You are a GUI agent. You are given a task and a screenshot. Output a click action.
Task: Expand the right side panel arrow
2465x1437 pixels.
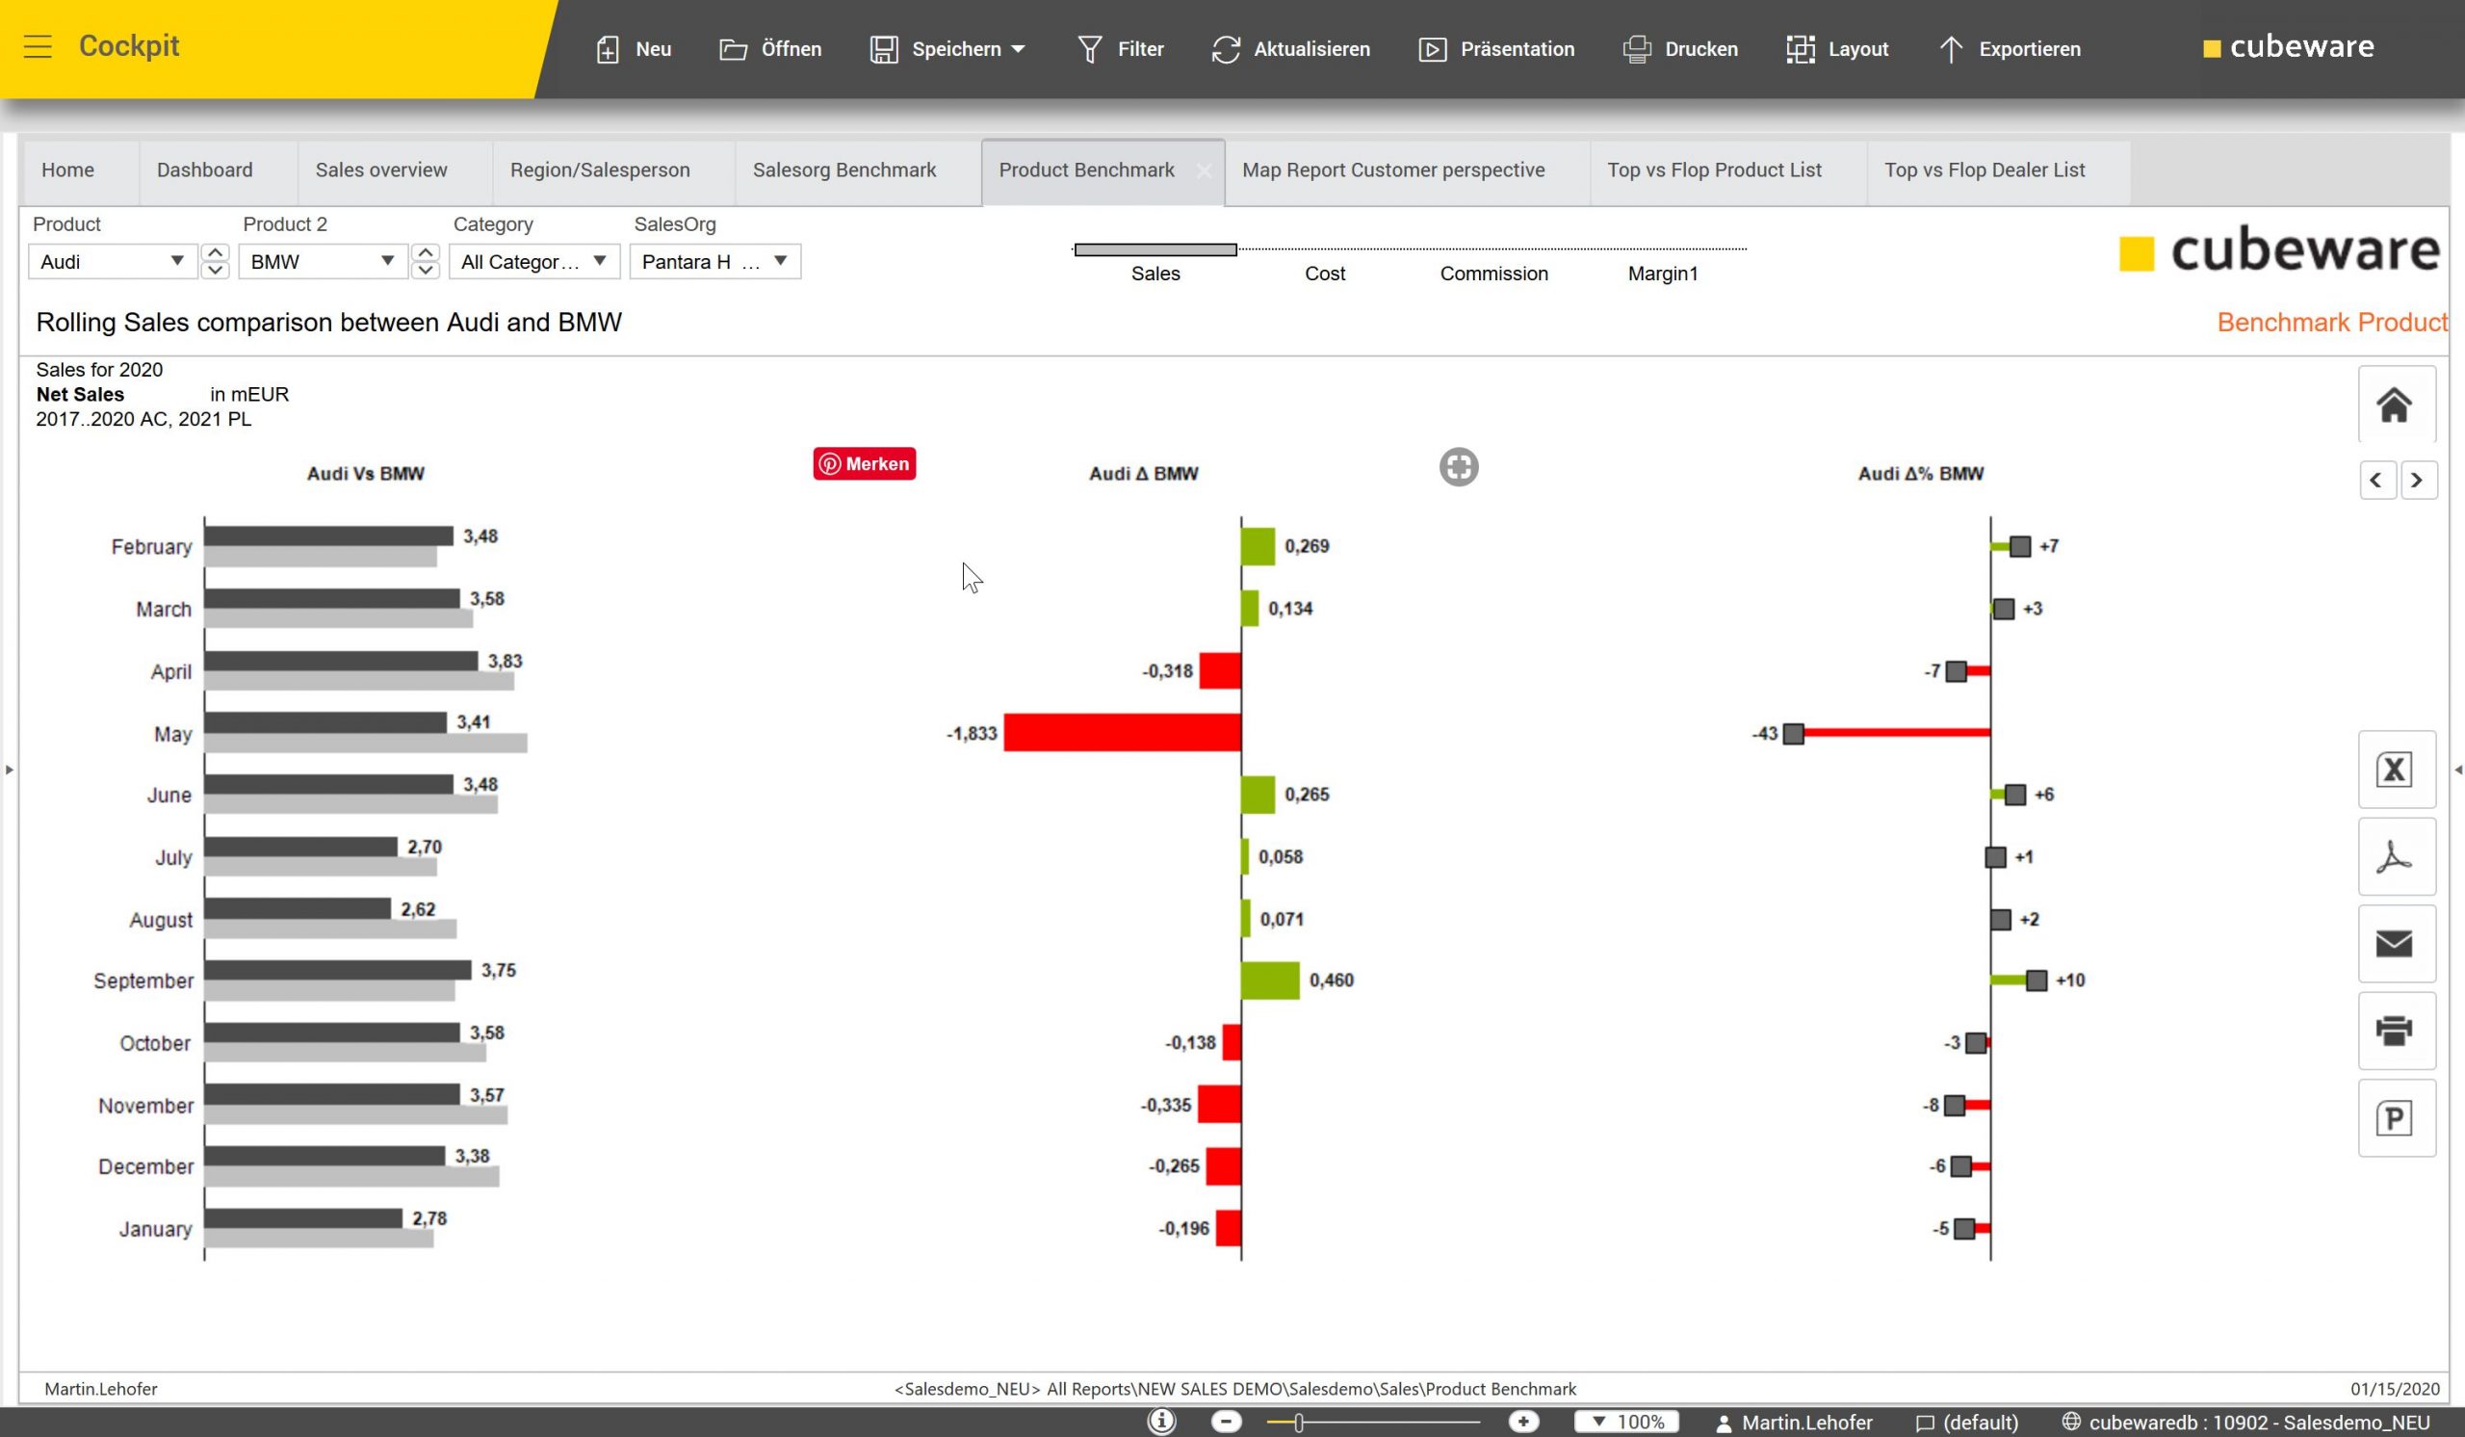(x=2458, y=770)
